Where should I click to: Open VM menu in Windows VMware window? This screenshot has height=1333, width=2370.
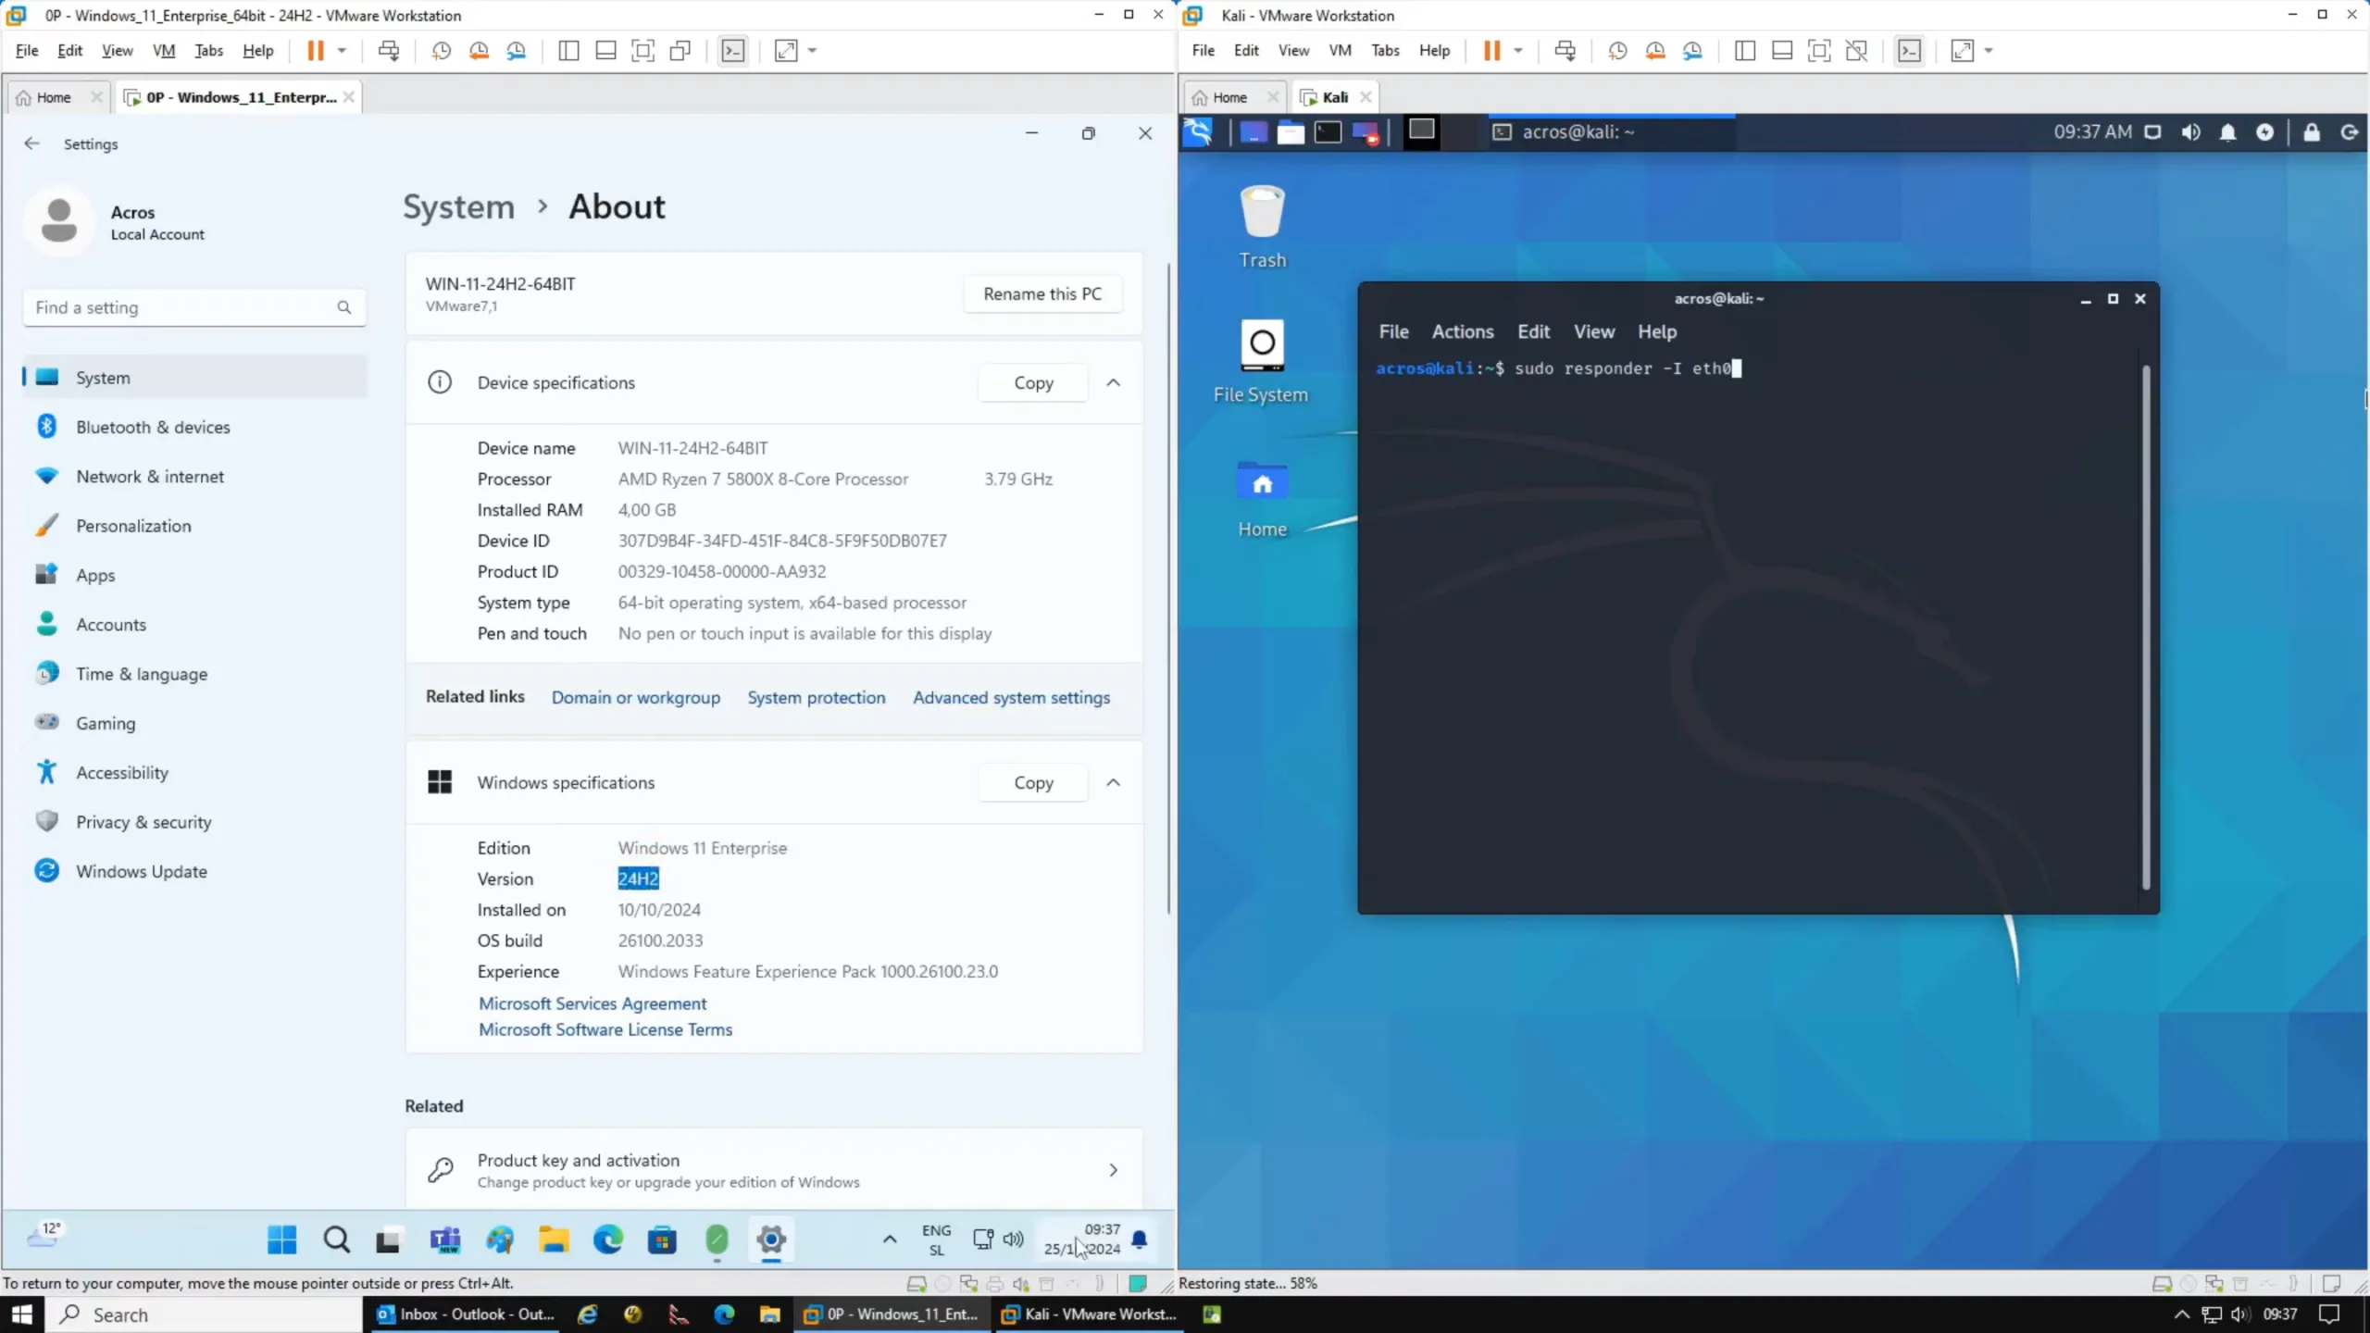163,51
